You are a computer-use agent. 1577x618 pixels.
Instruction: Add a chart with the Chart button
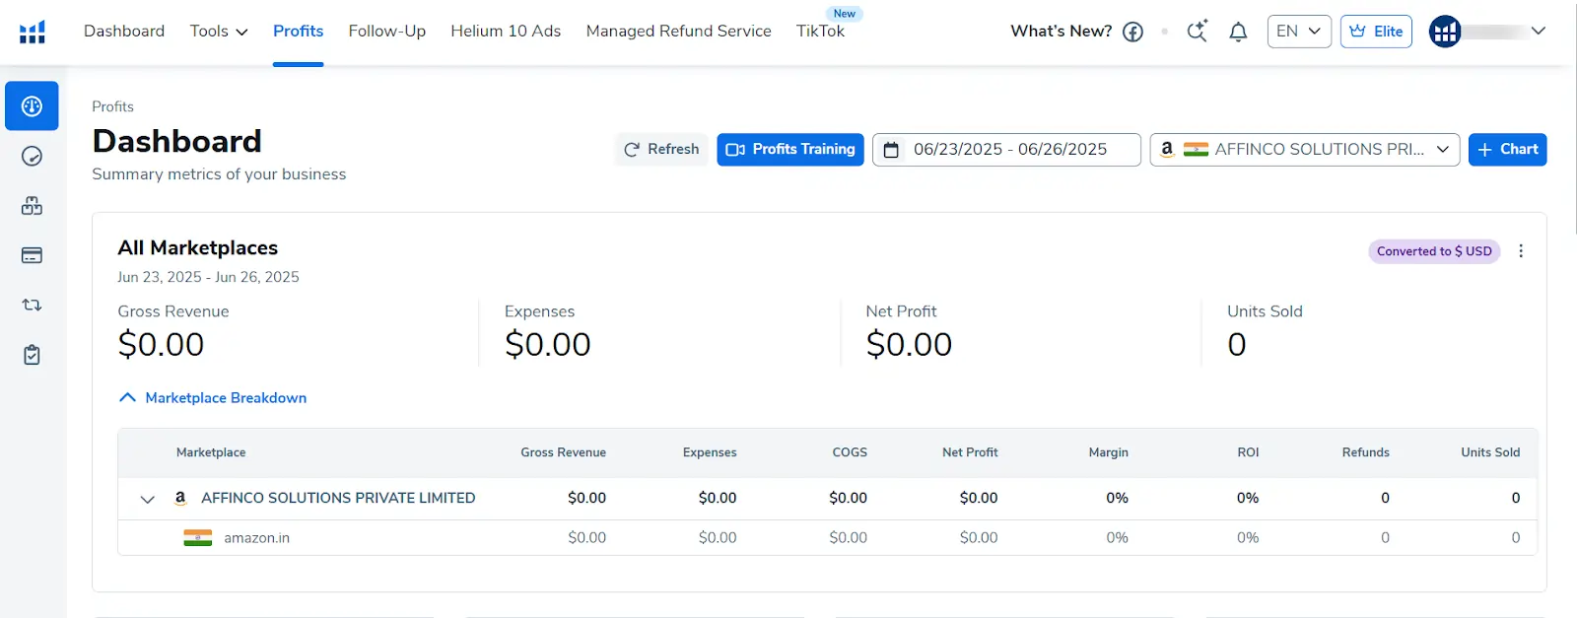pos(1508,150)
